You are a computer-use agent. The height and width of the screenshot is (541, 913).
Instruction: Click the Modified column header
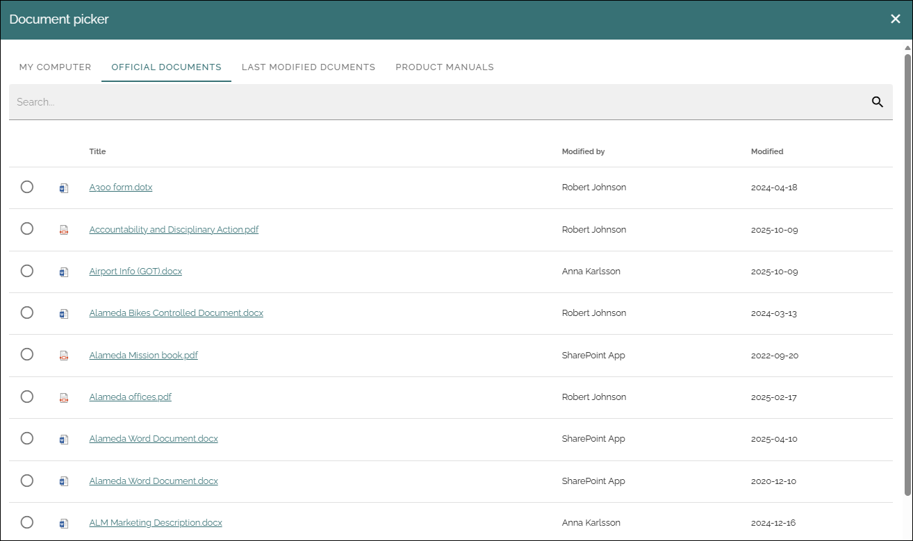click(x=767, y=151)
